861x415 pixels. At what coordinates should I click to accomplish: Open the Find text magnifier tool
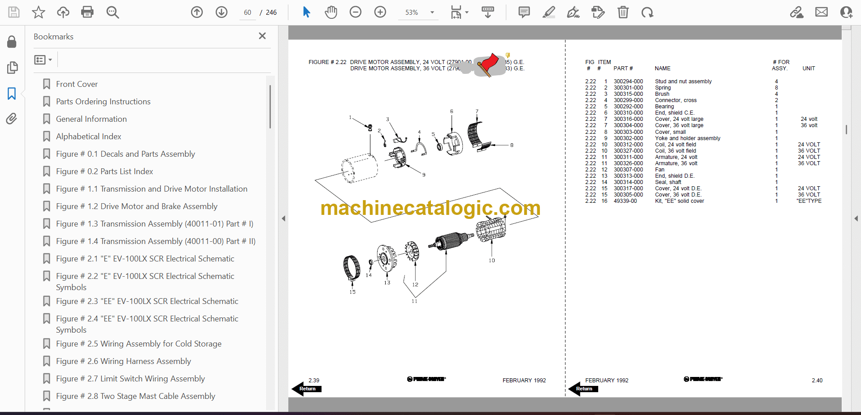[x=113, y=12]
